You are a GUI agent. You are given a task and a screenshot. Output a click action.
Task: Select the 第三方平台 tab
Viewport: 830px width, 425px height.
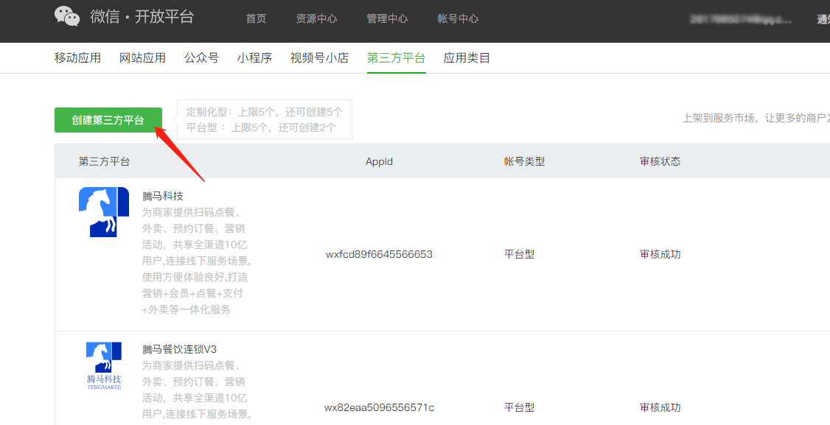click(x=397, y=57)
